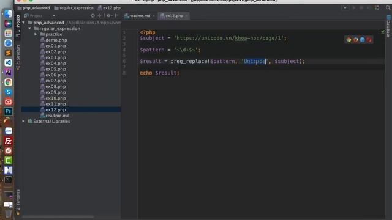Click Project panel horizontal scrollbar

58,217
